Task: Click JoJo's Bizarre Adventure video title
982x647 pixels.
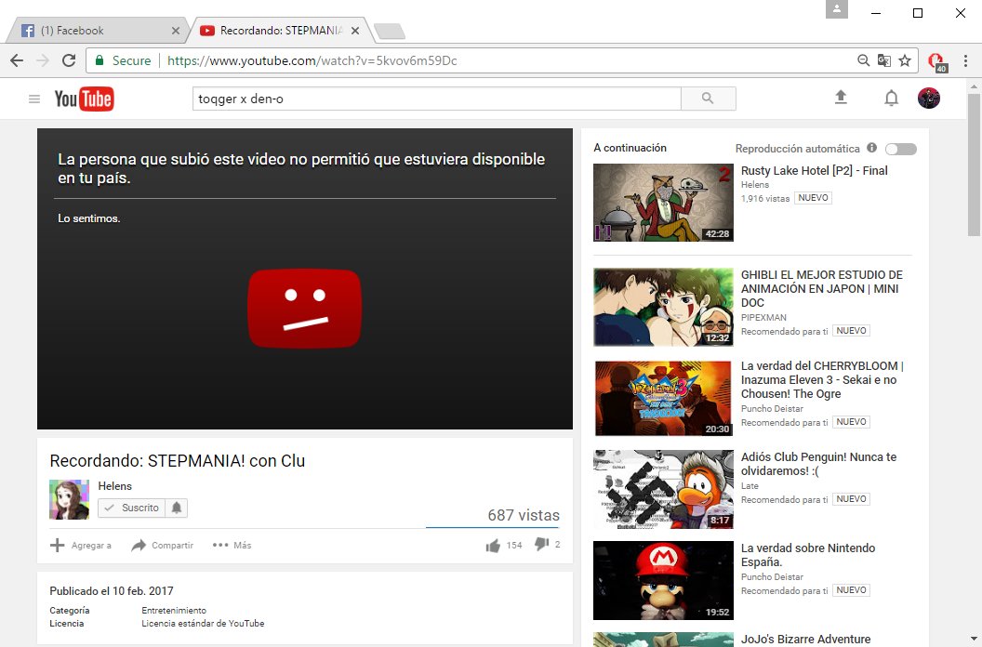Action: [805, 639]
